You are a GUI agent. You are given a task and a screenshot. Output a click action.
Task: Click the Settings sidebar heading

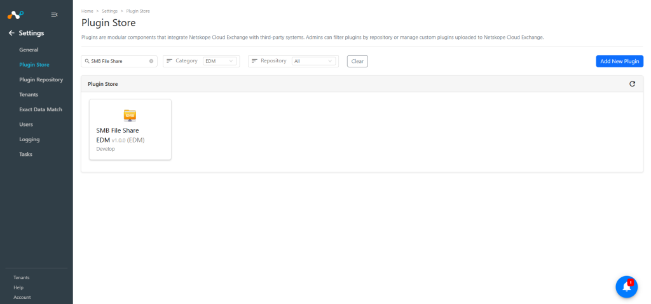[32, 33]
